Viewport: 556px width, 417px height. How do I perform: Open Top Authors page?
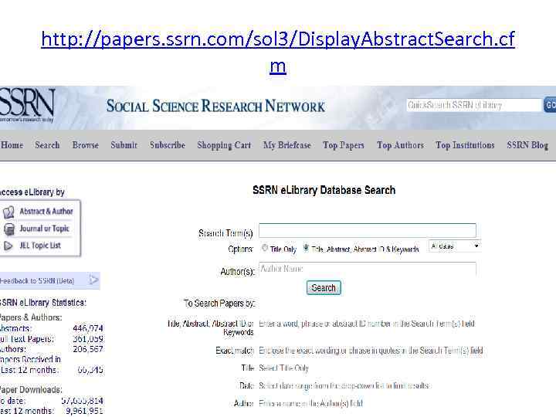[x=400, y=145]
